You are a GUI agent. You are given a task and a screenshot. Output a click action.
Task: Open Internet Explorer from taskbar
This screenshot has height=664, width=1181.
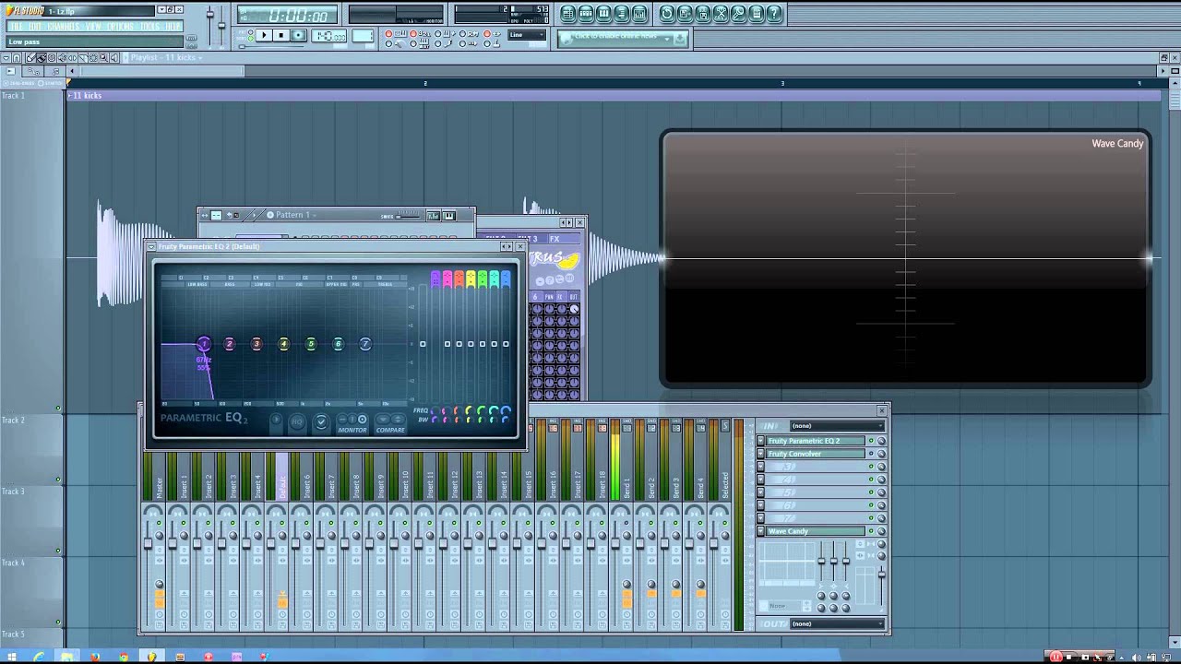click(39, 657)
